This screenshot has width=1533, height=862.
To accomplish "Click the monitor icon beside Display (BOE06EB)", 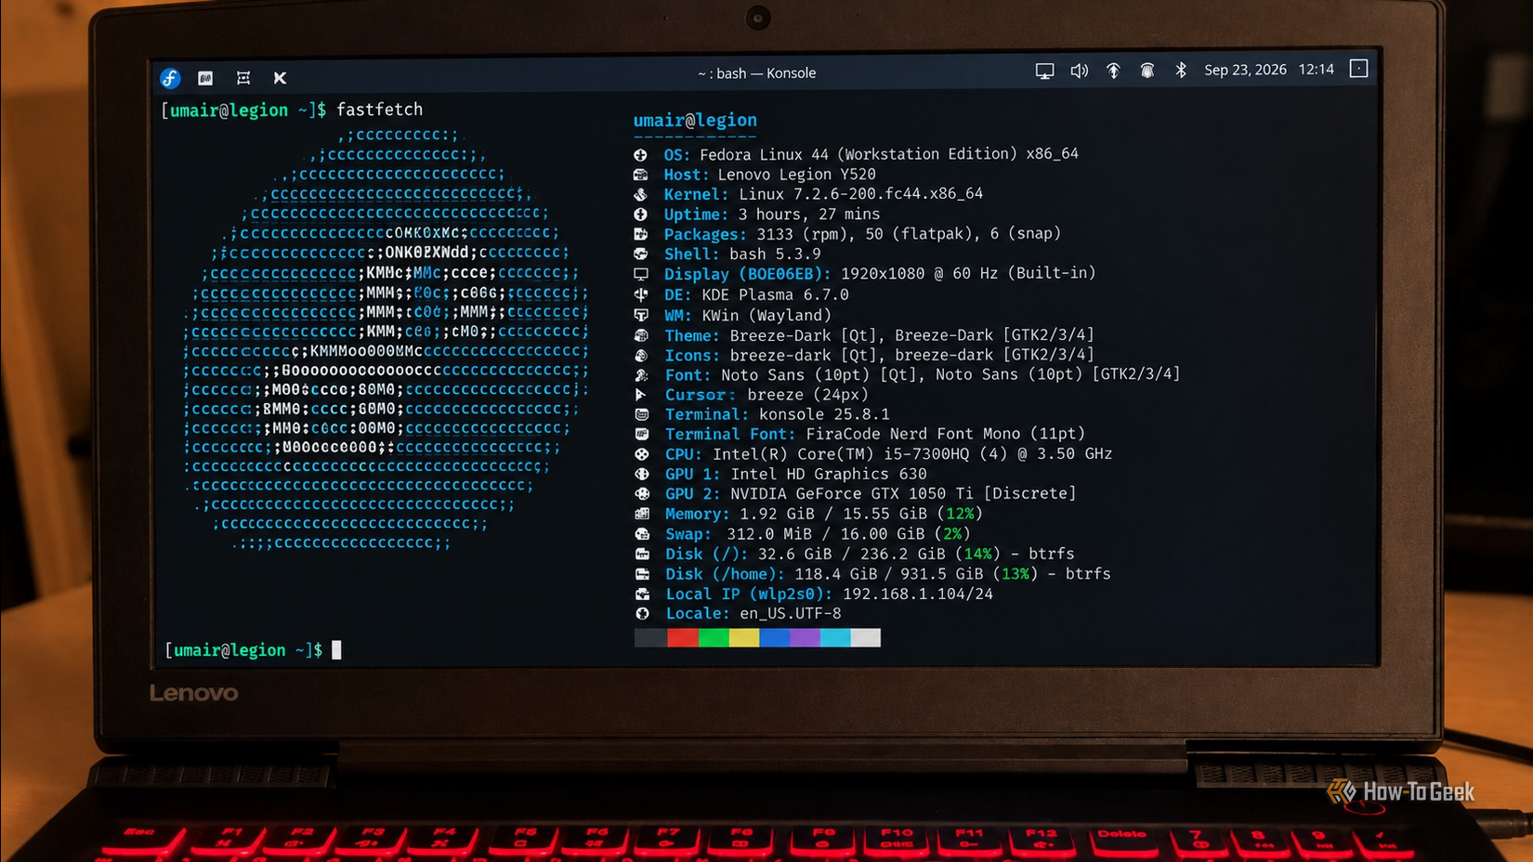I will click(641, 274).
